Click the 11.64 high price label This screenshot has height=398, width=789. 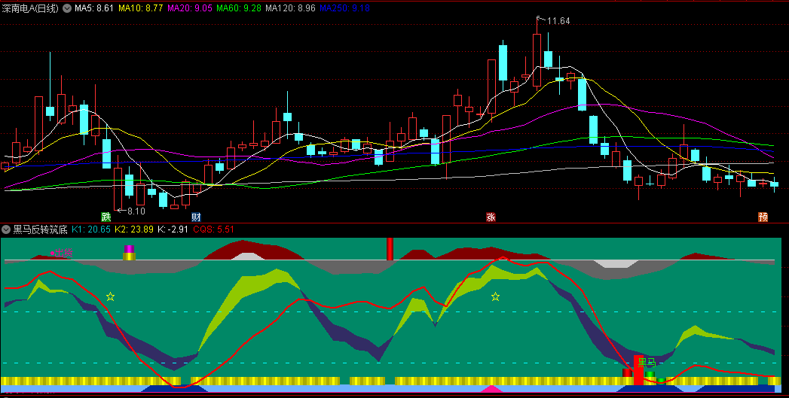[x=558, y=21]
